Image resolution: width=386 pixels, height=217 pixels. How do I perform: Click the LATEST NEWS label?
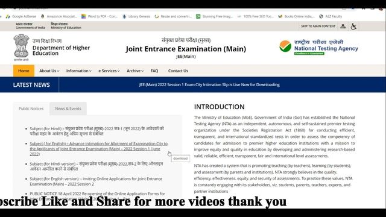31,85
